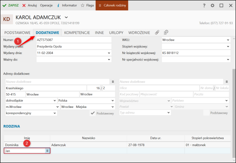Click the empty Kod pocztowy field
Viewport: 236px width, 163px height.
(x=129, y=94)
